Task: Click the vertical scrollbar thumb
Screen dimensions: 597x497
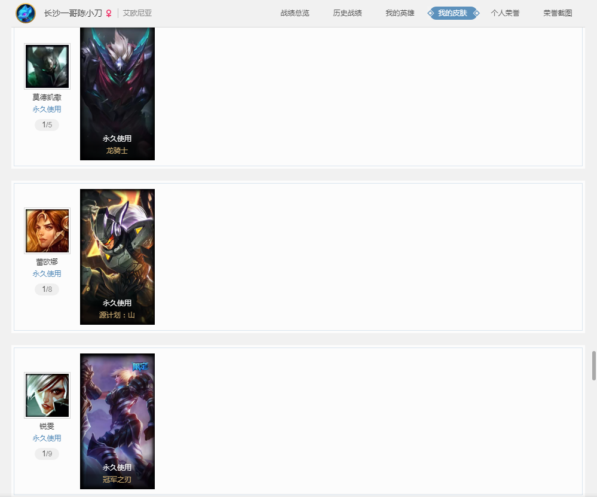Action: point(593,366)
